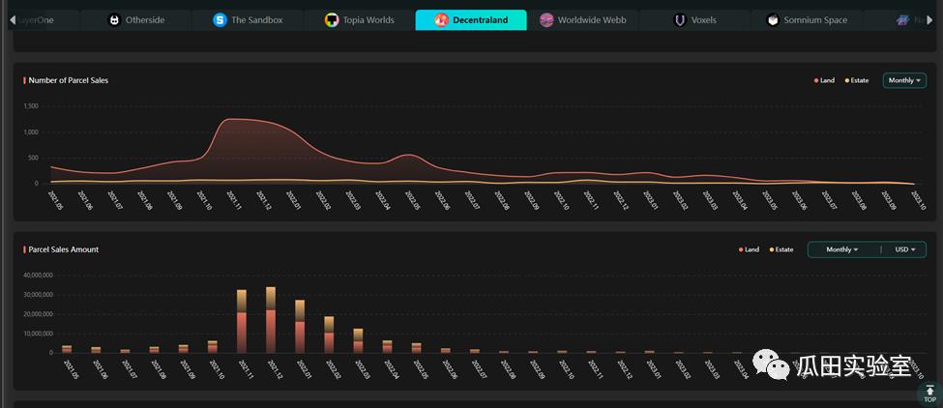Jump to page top with TOP button

[x=929, y=394]
